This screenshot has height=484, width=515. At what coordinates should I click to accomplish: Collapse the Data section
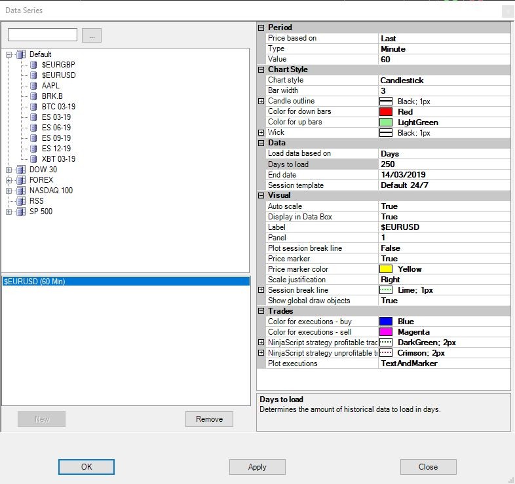pyautogui.click(x=261, y=143)
